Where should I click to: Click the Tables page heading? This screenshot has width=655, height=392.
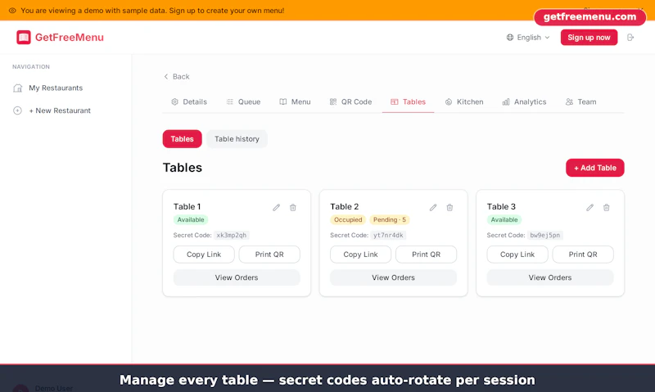coord(182,168)
